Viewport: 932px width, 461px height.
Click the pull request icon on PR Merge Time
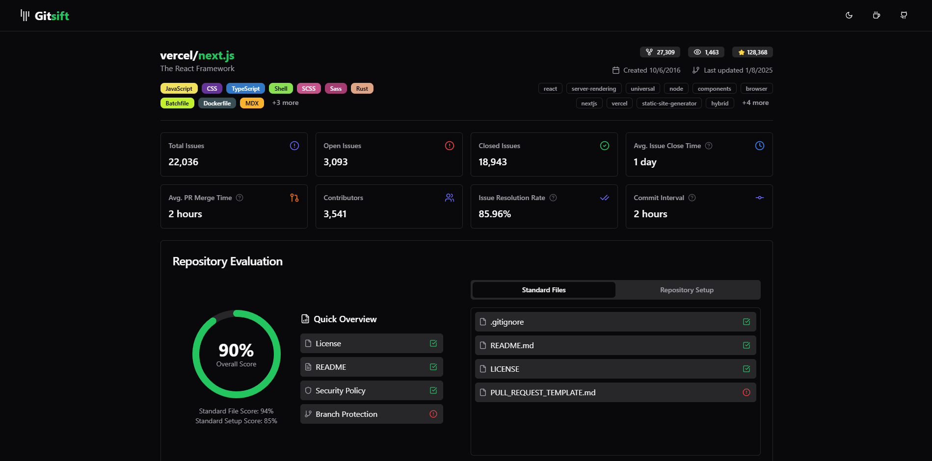(294, 198)
